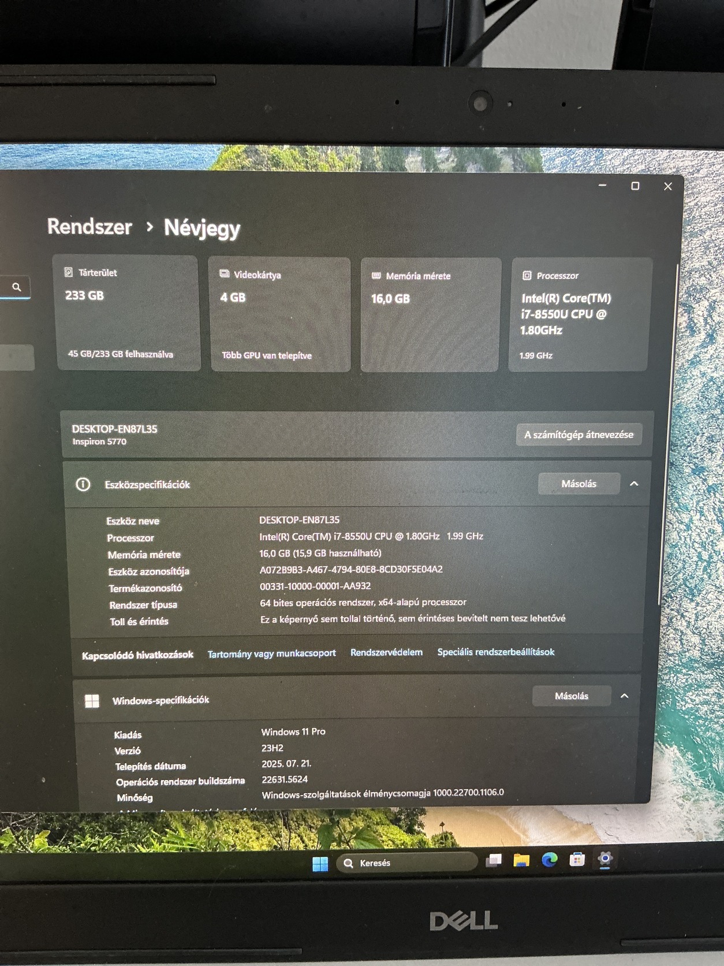The height and width of the screenshot is (966, 724).
Task: Open Tartomány vagy munkacsoport link
Action: 271,653
